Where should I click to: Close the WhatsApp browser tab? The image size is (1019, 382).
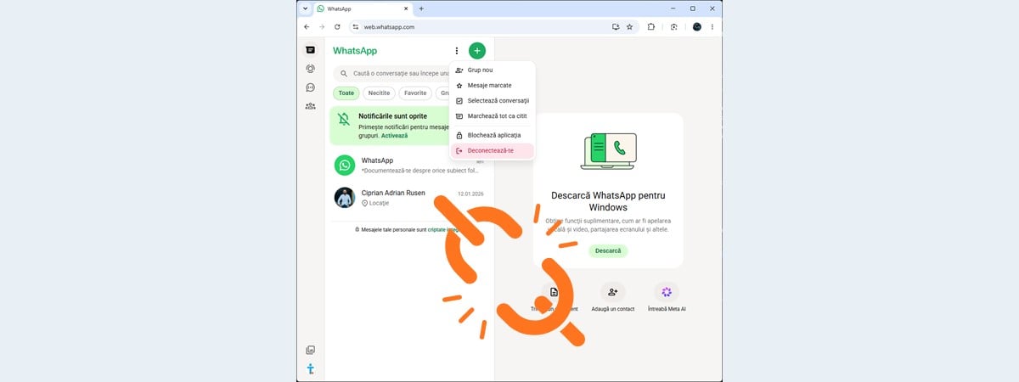[405, 8]
